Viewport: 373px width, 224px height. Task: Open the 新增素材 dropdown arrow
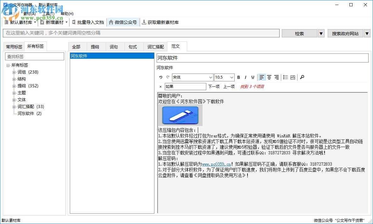(x=66, y=22)
